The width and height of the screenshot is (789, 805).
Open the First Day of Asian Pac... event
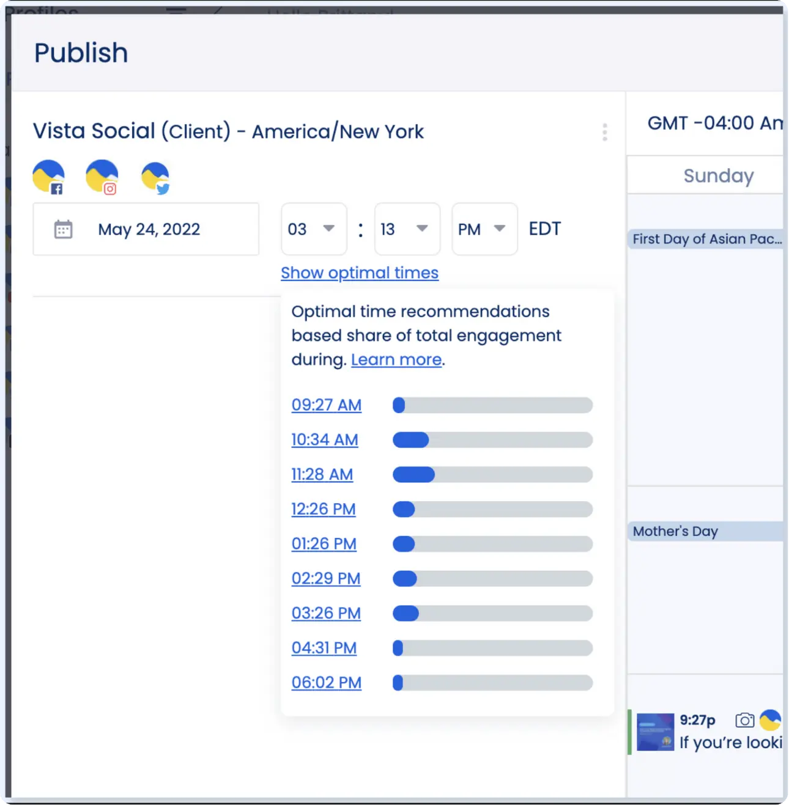point(706,239)
